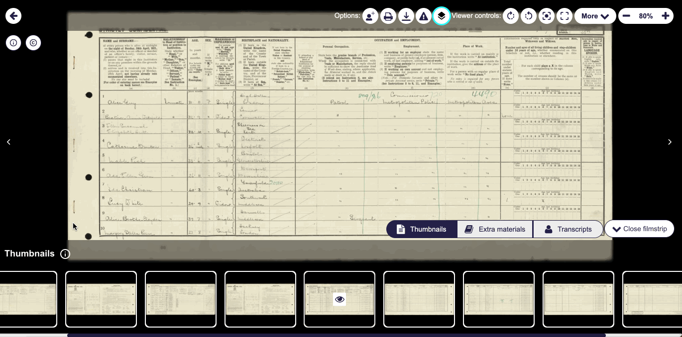Print the census record image
Image resolution: width=682 pixels, height=337 pixels.
click(388, 15)
